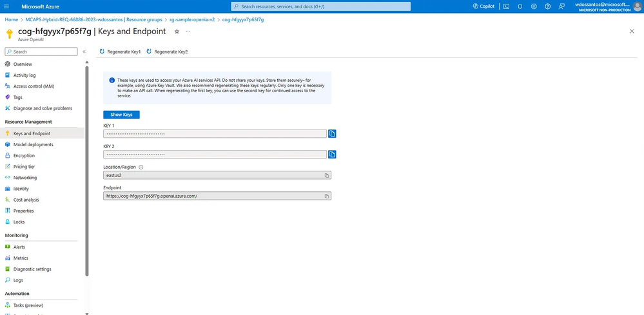
Task: Click the Endpoint URL field
Action: (x=217, y=196)
